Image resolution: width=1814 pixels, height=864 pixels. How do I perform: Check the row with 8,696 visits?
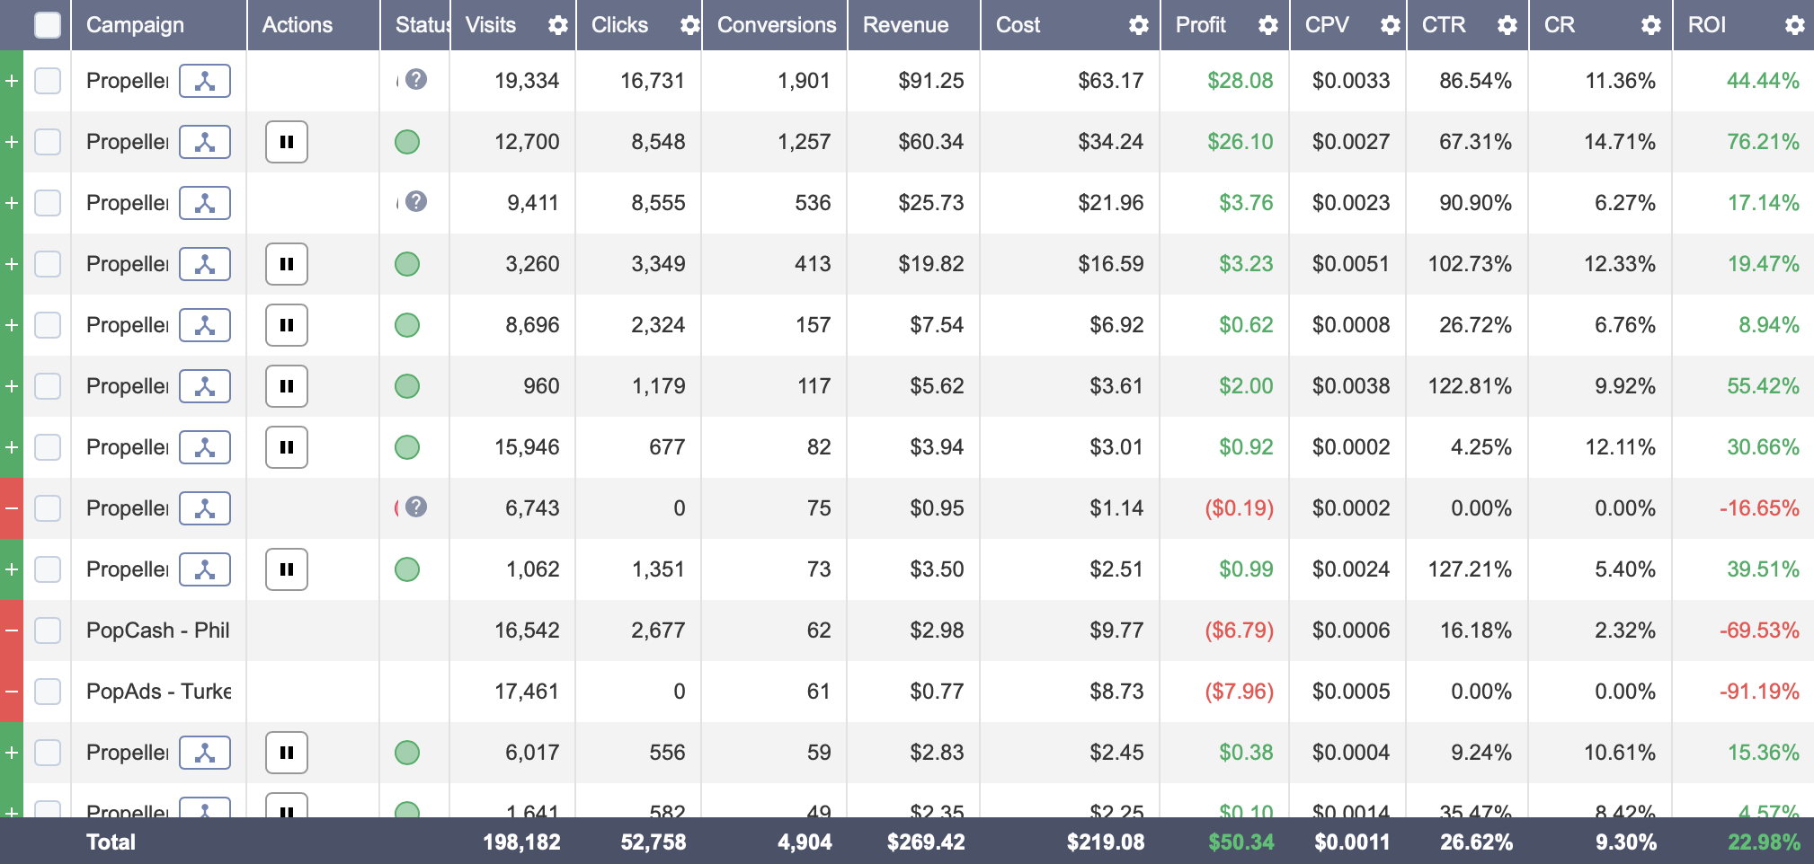pos(48,325)
